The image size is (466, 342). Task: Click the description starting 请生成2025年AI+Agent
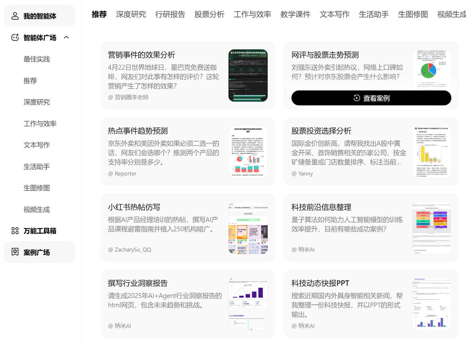[165, 300]
